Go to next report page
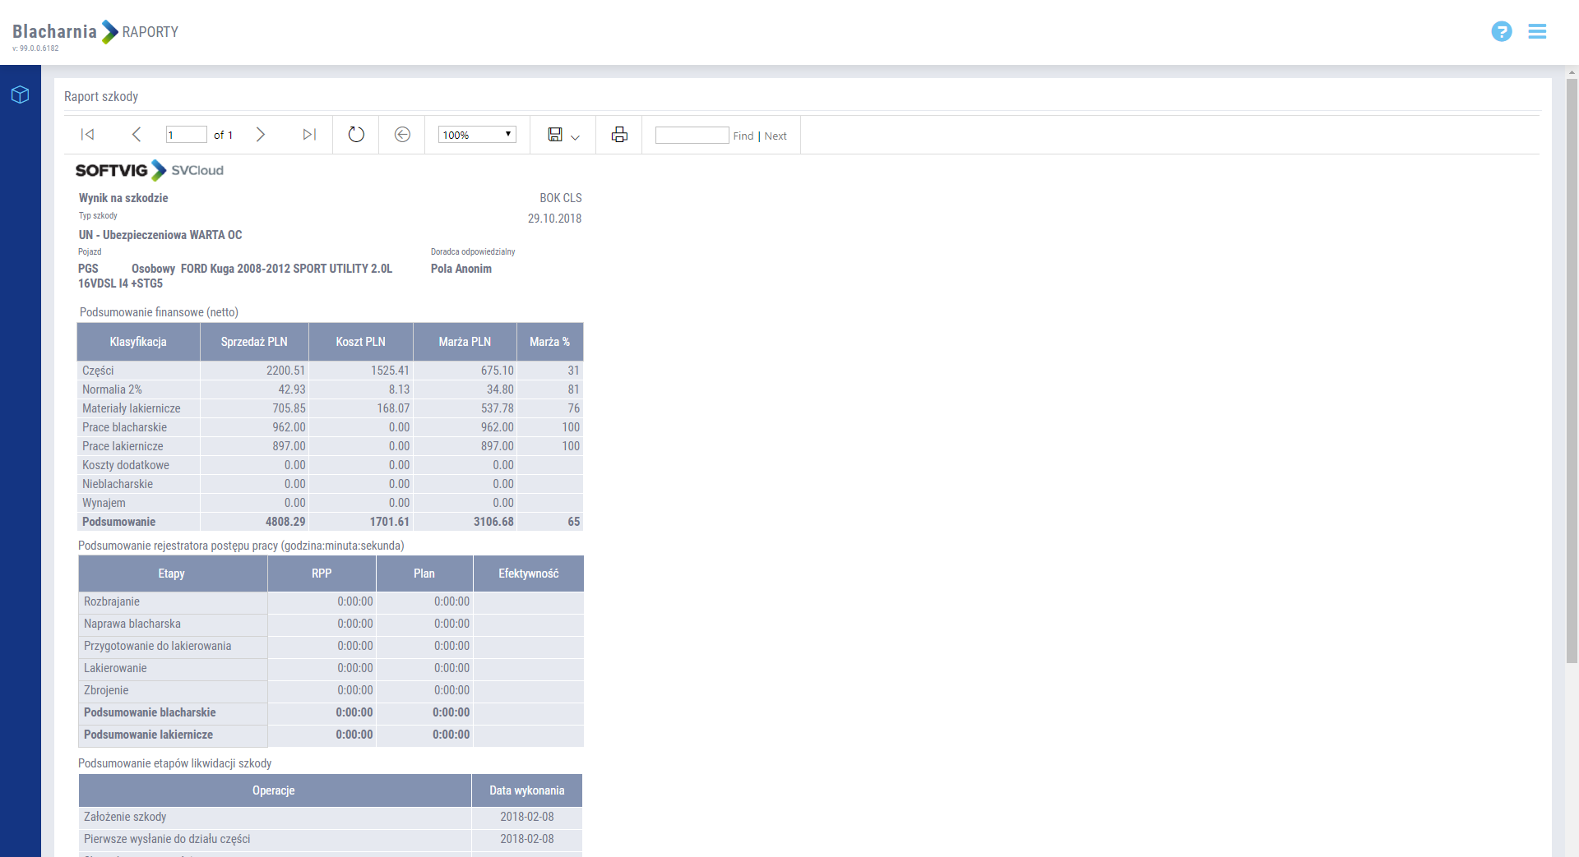The height and width of the screenshot is (857, 1579). coord(260,135)
